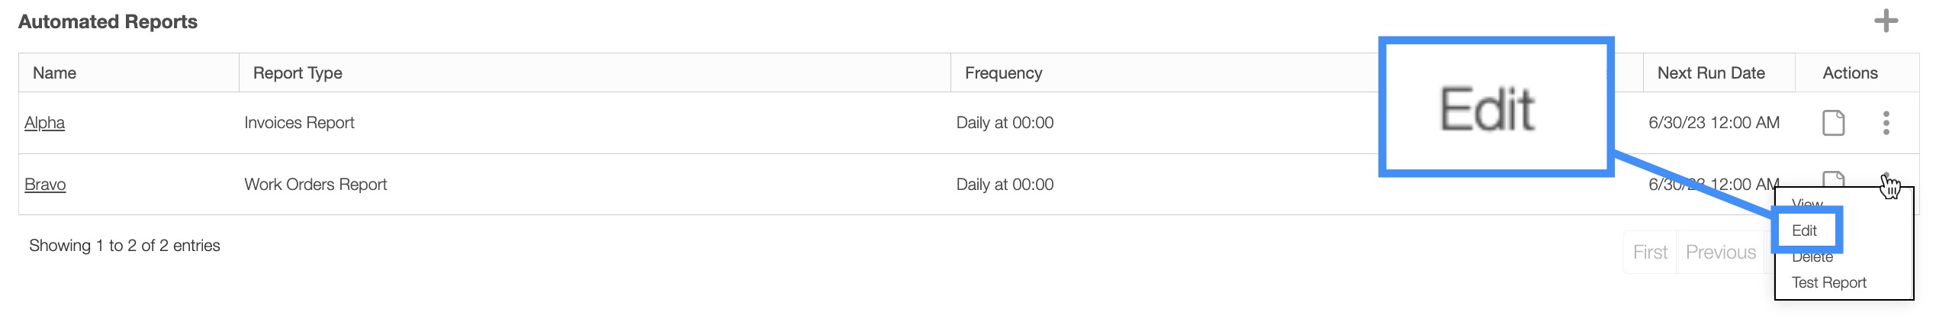Click the Actions column header
This screenshot has height=322, width=1936.
[1850, 73]
